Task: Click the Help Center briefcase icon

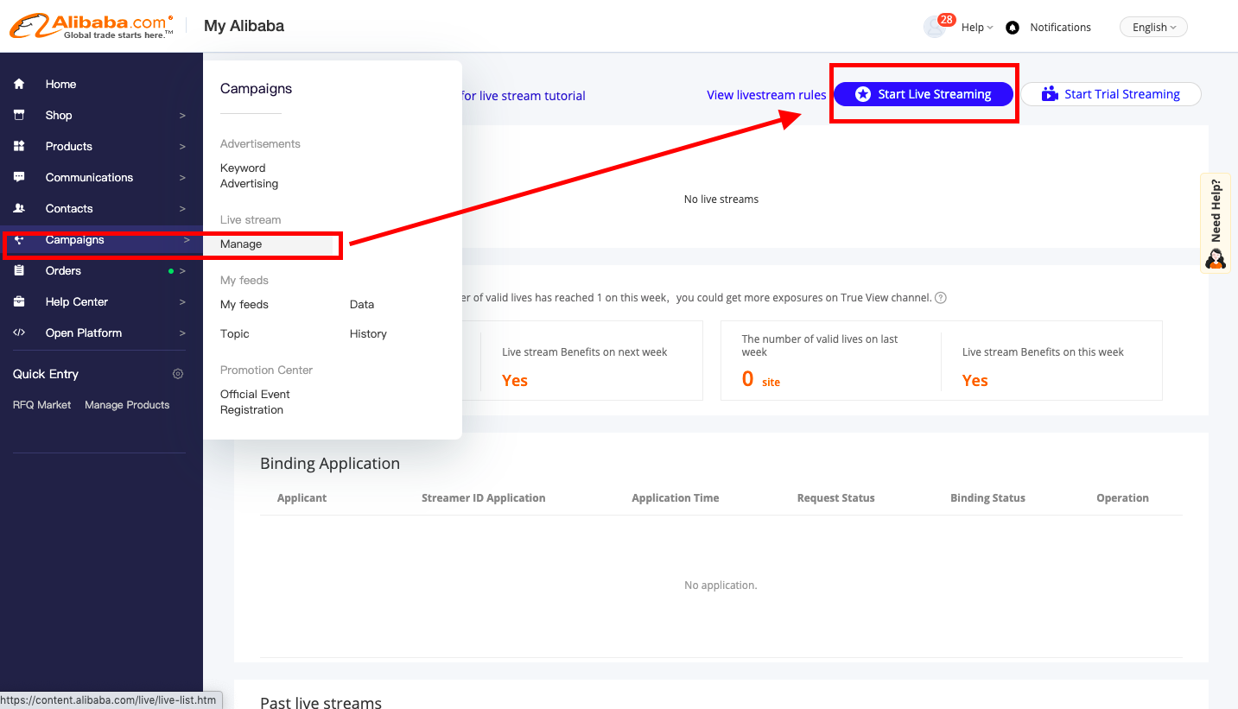Action: click(19, 301)
